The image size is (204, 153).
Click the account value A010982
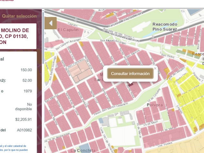[24, 130]
